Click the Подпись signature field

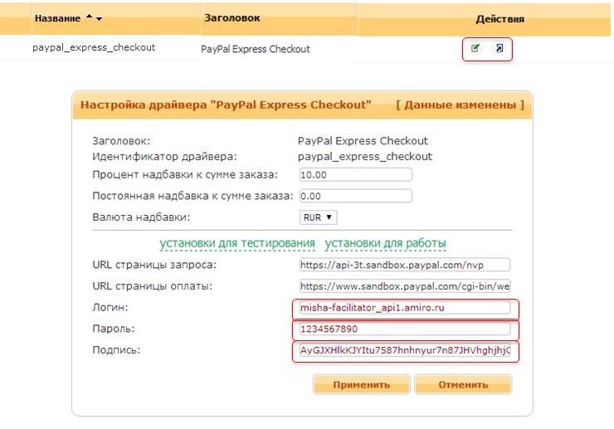tap(404, 351)
